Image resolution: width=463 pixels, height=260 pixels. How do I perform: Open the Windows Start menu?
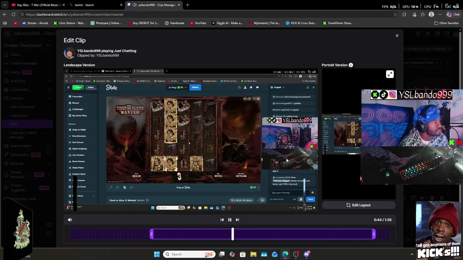point(157,254)
